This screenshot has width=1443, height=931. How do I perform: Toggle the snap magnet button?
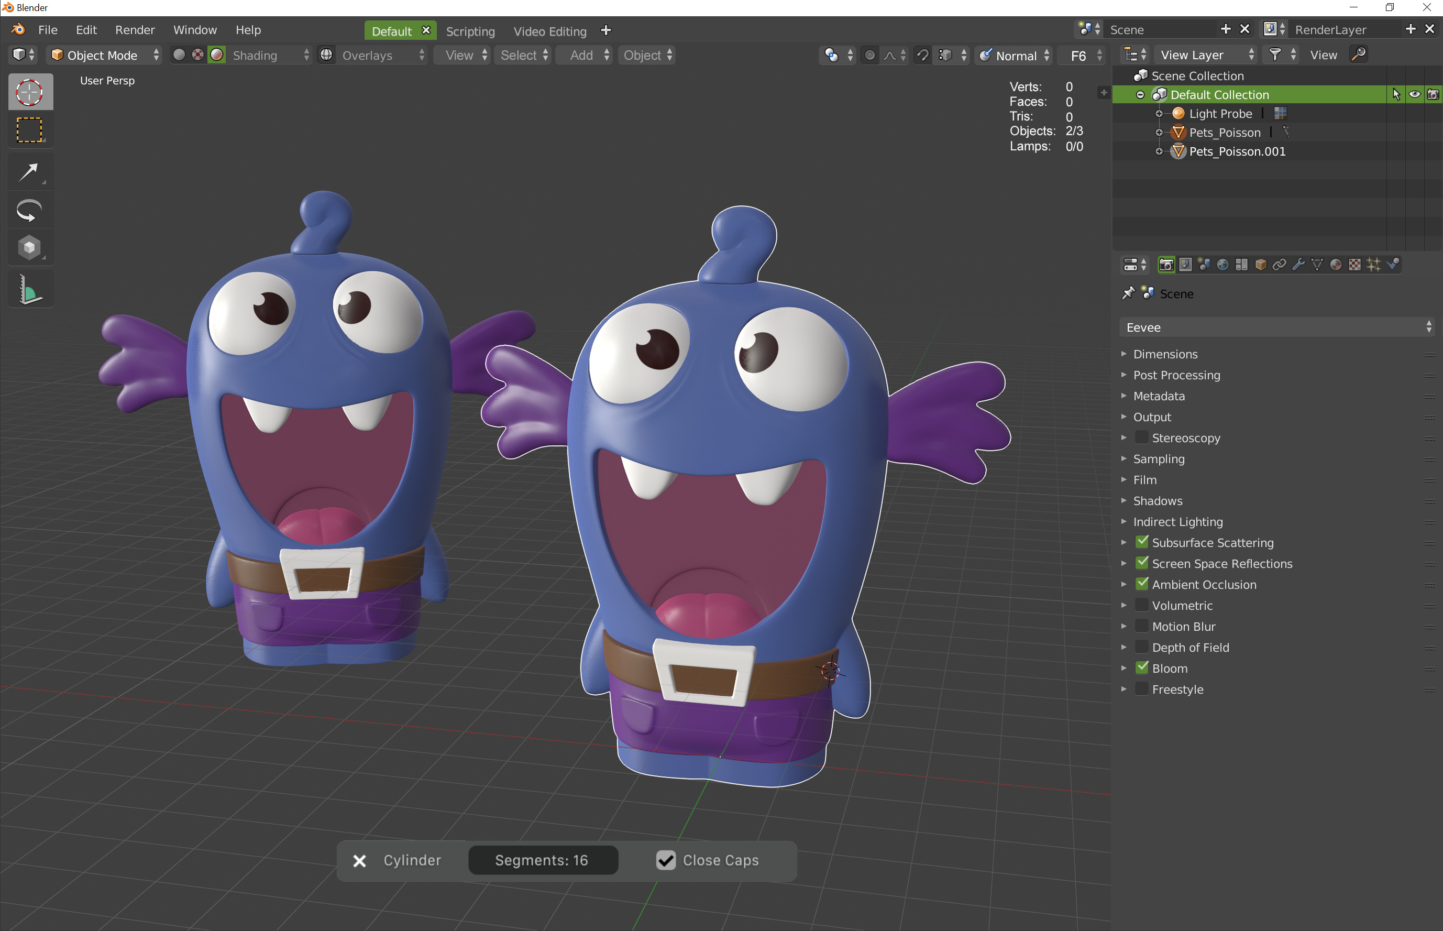coord(922,56)
